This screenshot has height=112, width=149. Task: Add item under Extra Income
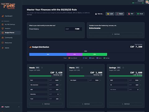click(116, 34)
